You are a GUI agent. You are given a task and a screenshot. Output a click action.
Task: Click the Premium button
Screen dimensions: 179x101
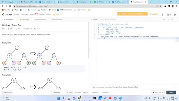click(x=154, y=15)
